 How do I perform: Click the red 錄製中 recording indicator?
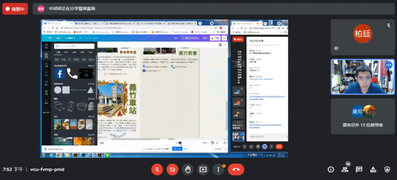click(15, 9)
